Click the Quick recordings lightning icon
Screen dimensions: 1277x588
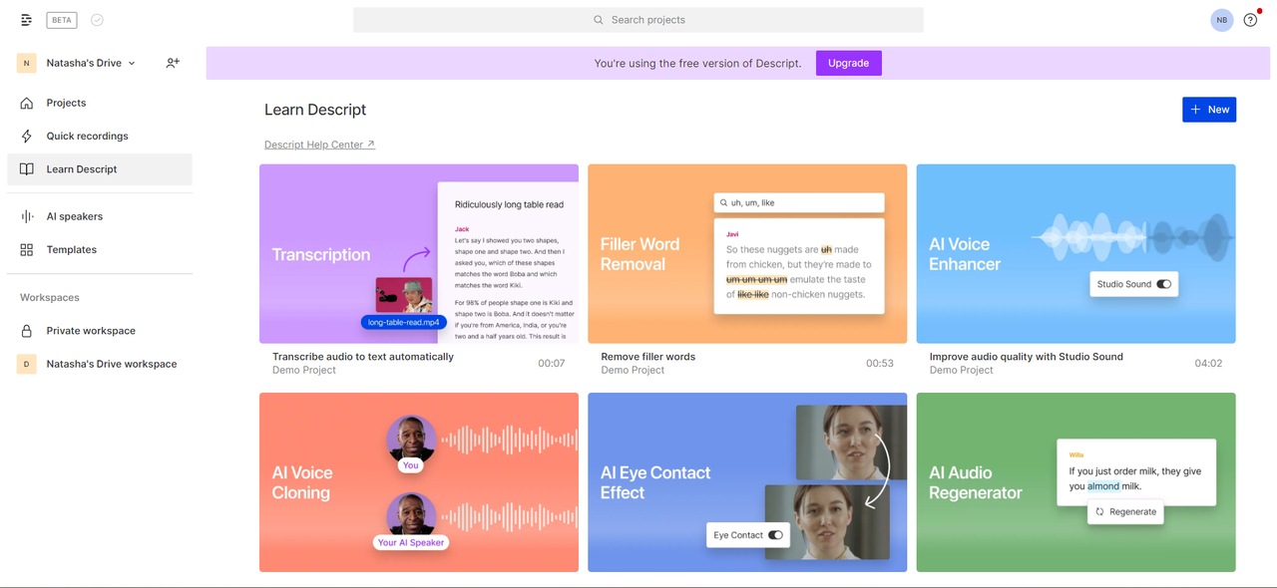27,136
